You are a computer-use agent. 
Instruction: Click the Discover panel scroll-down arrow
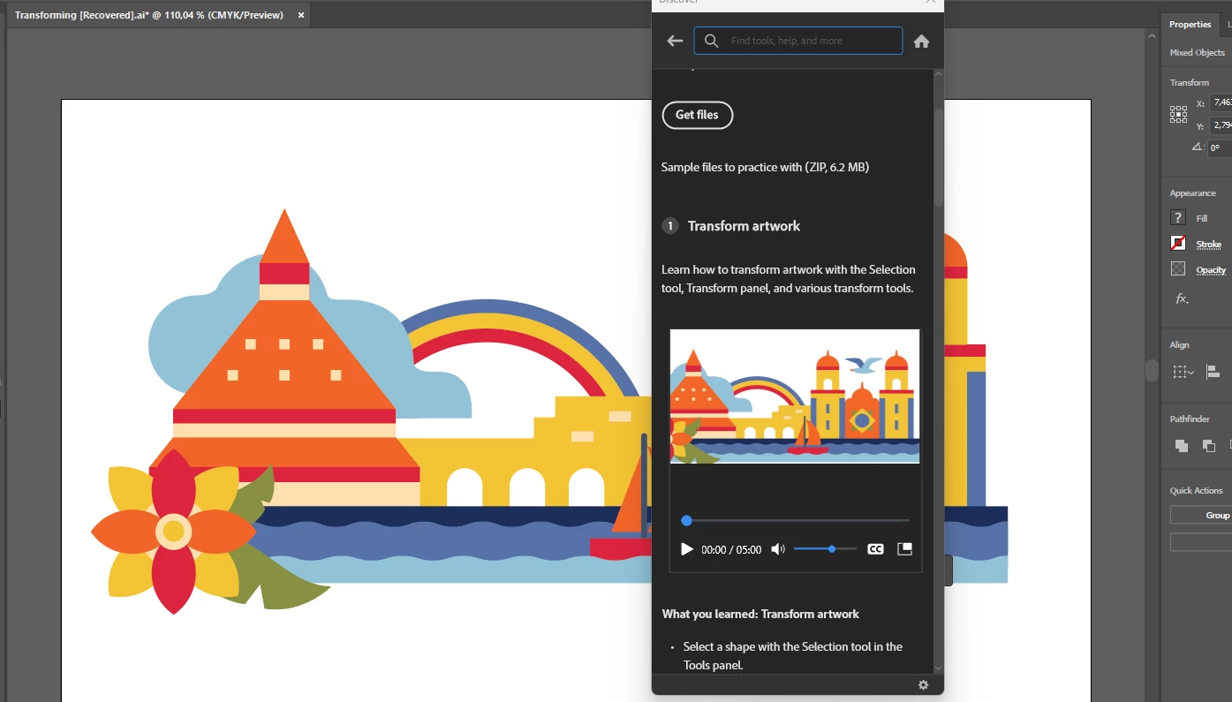938,668
